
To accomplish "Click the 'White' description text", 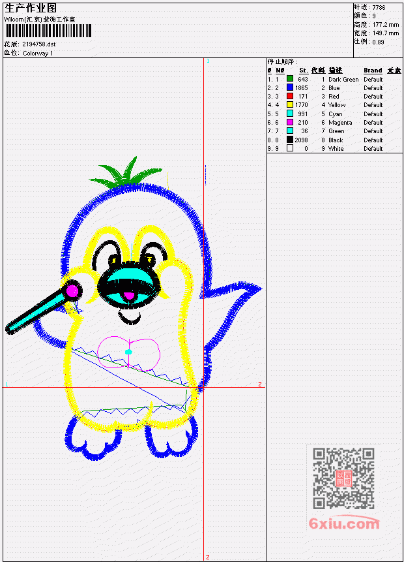I will tap(336, 149).
